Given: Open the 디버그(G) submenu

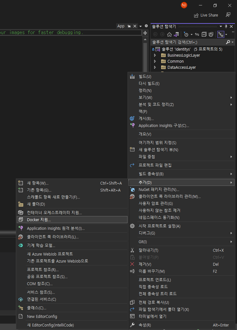Looking at the screenshot, I should click(x=181, y=233).
